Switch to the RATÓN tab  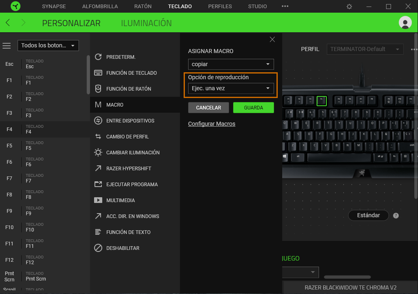pos(143,7)
